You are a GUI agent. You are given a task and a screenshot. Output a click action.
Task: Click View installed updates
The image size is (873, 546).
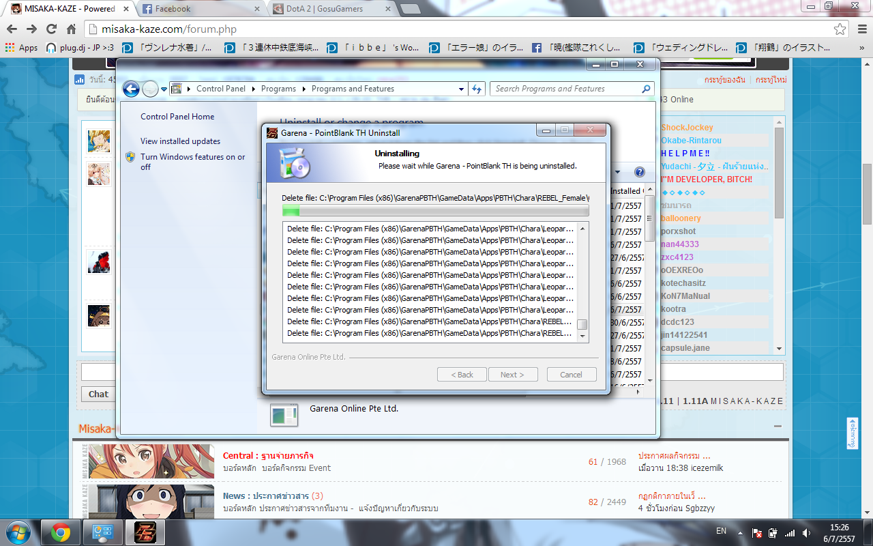click(x=181, y=141)
